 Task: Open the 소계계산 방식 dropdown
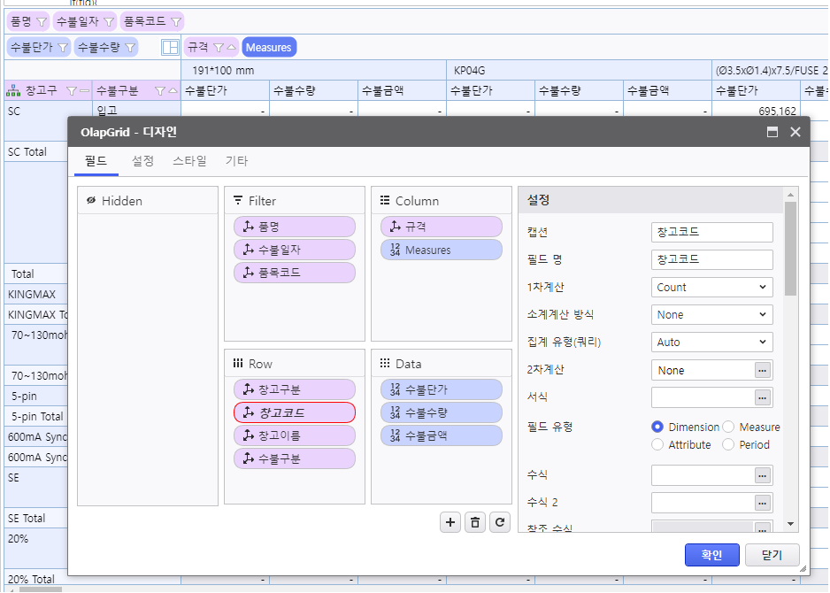712,314
